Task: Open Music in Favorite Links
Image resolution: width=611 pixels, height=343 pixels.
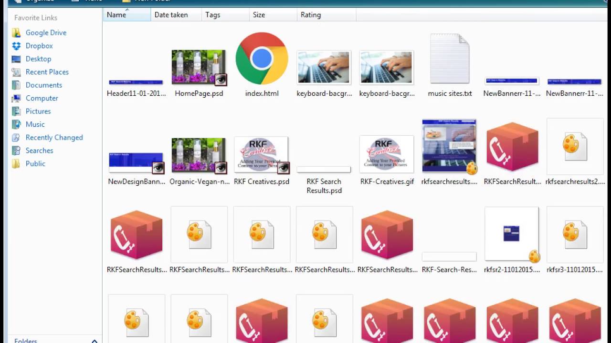Action: point(35,124)
